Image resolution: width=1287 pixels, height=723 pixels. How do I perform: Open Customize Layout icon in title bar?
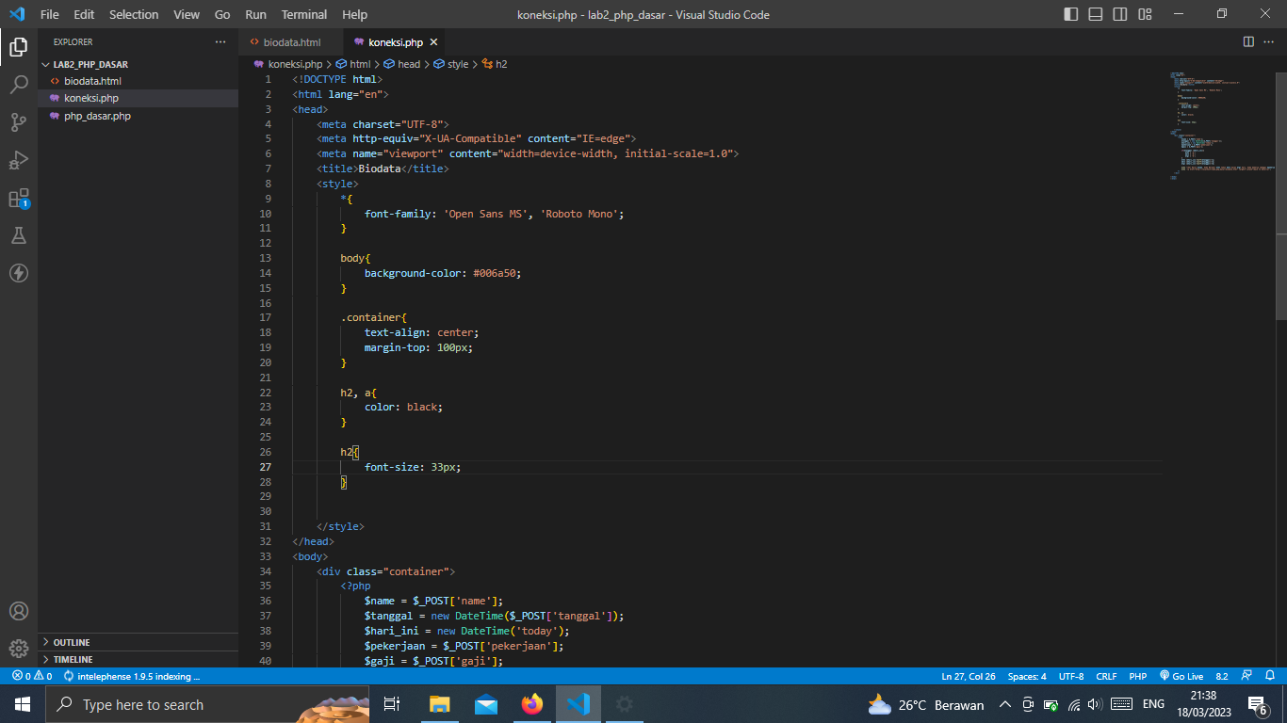coord(1145,14)
